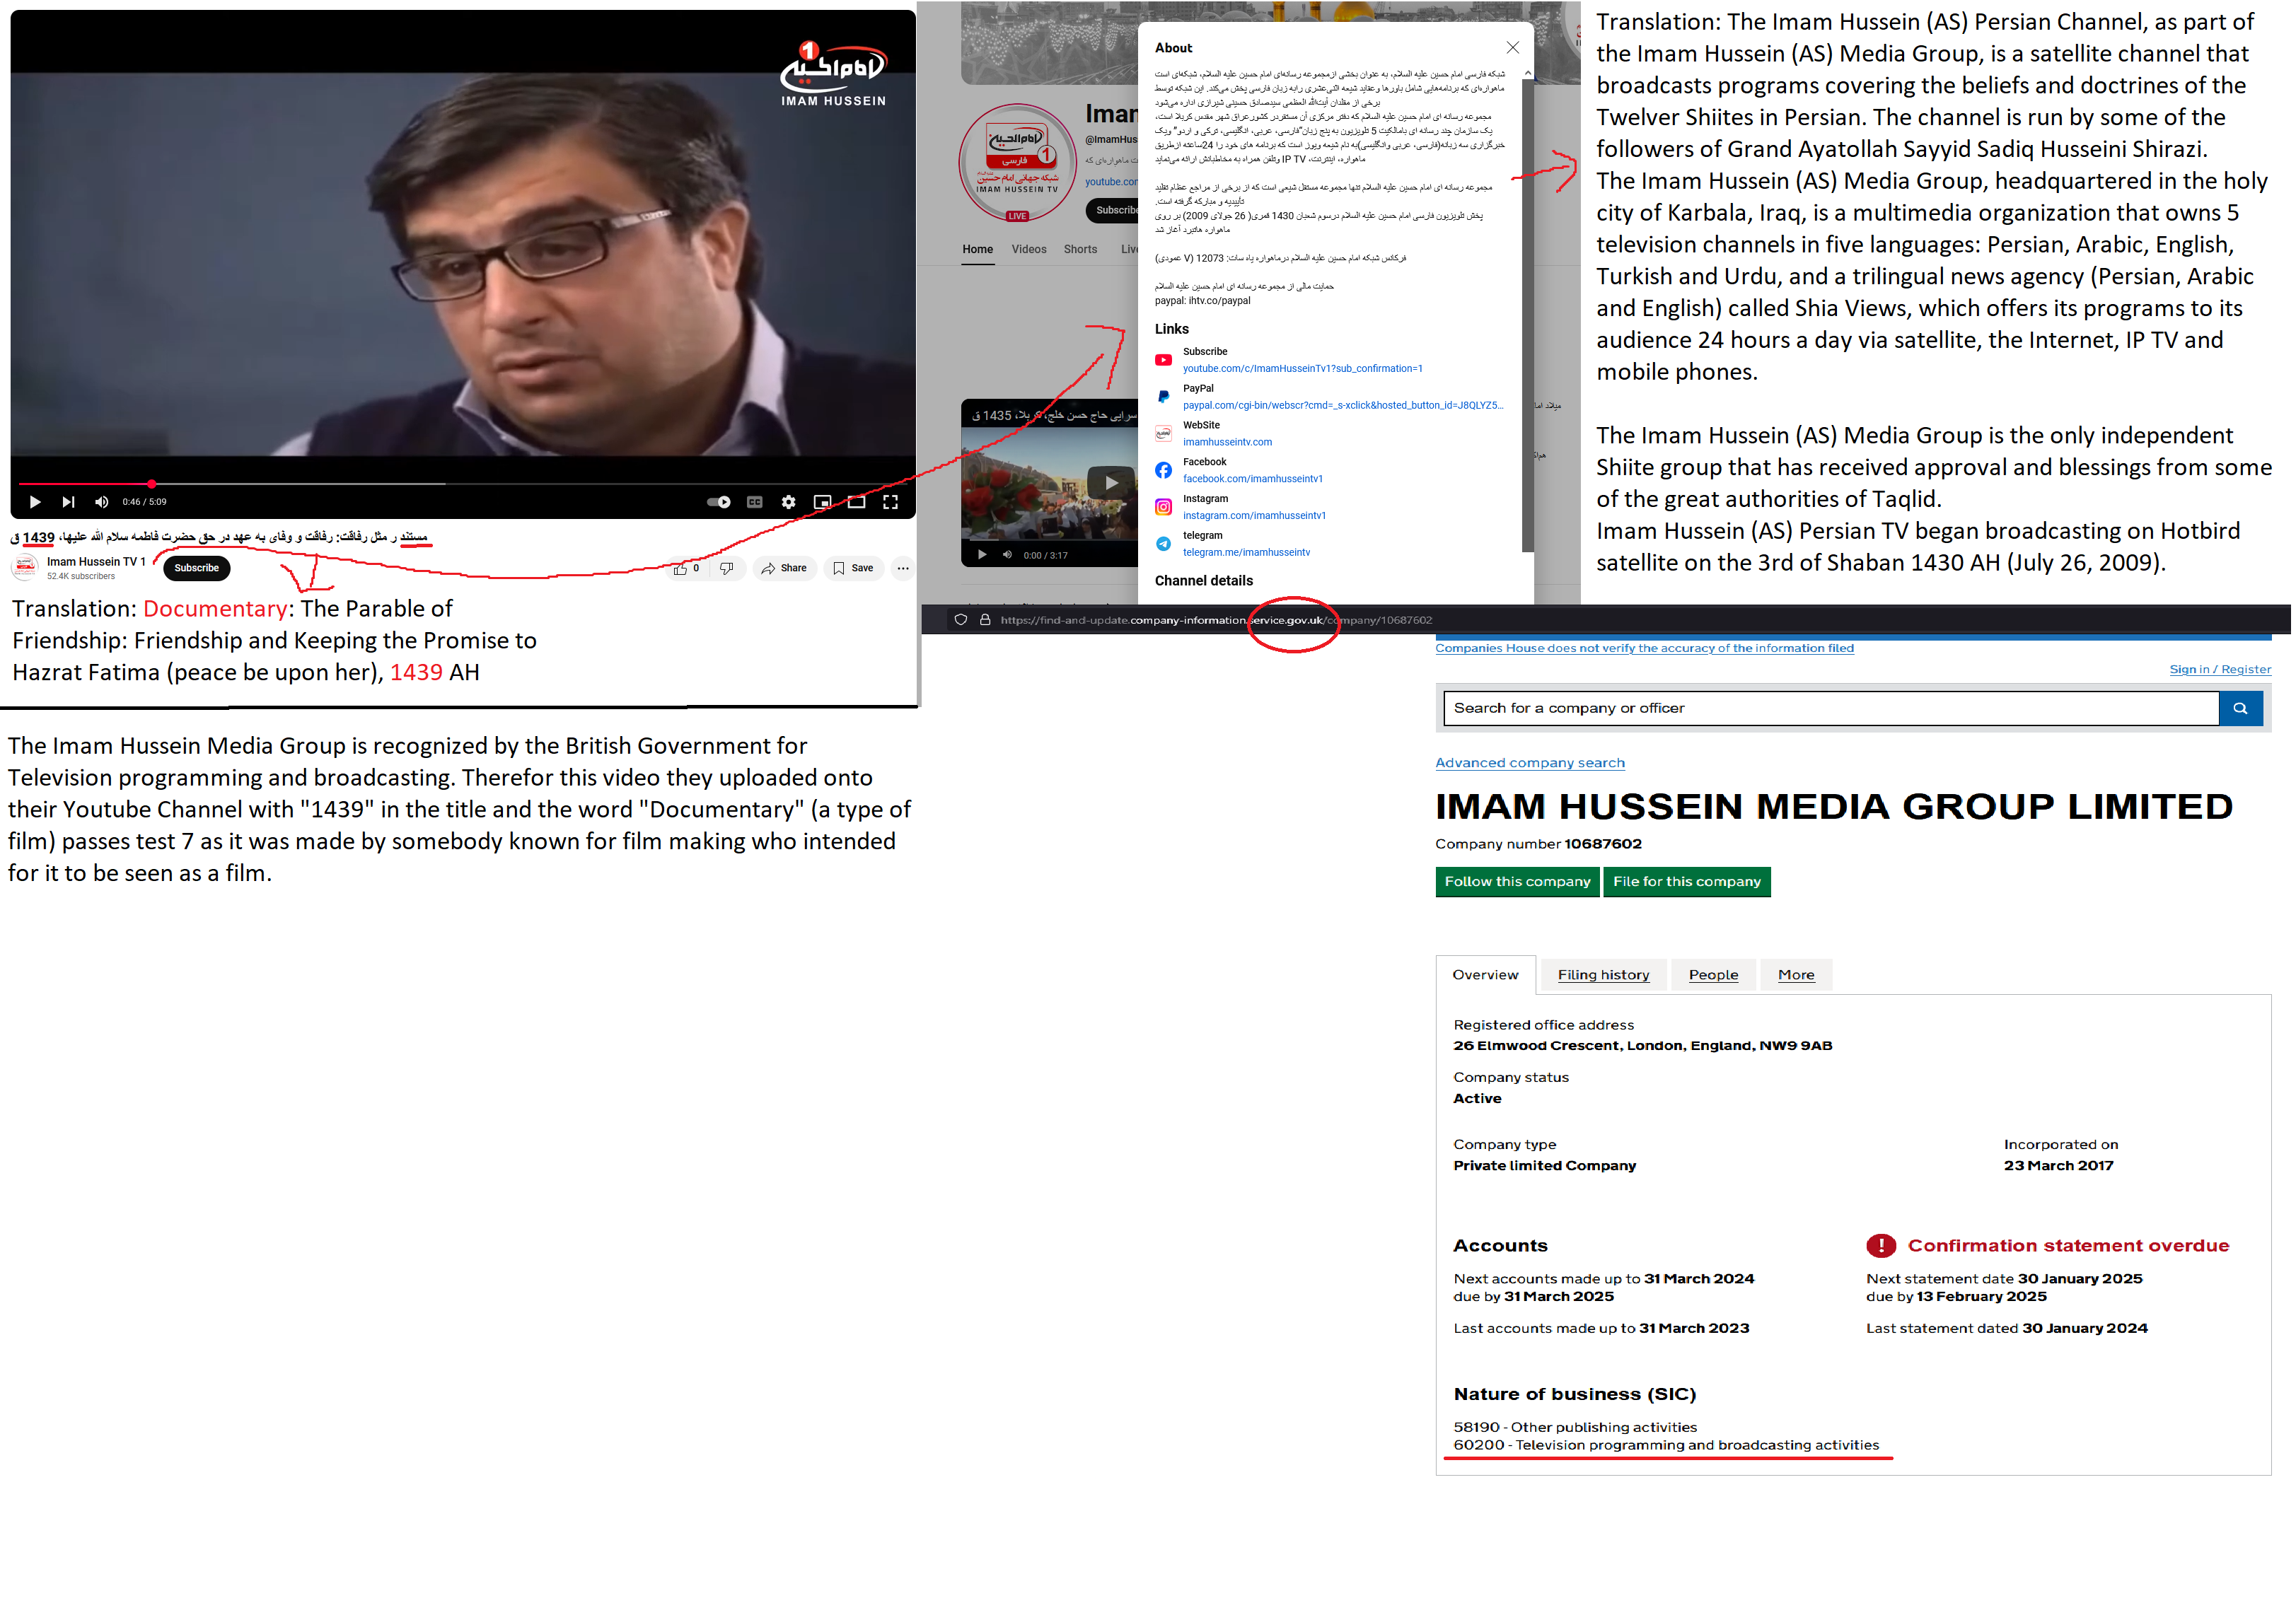
Task: Mute the featured channel video's volume icon
Action: [1007, 556]
